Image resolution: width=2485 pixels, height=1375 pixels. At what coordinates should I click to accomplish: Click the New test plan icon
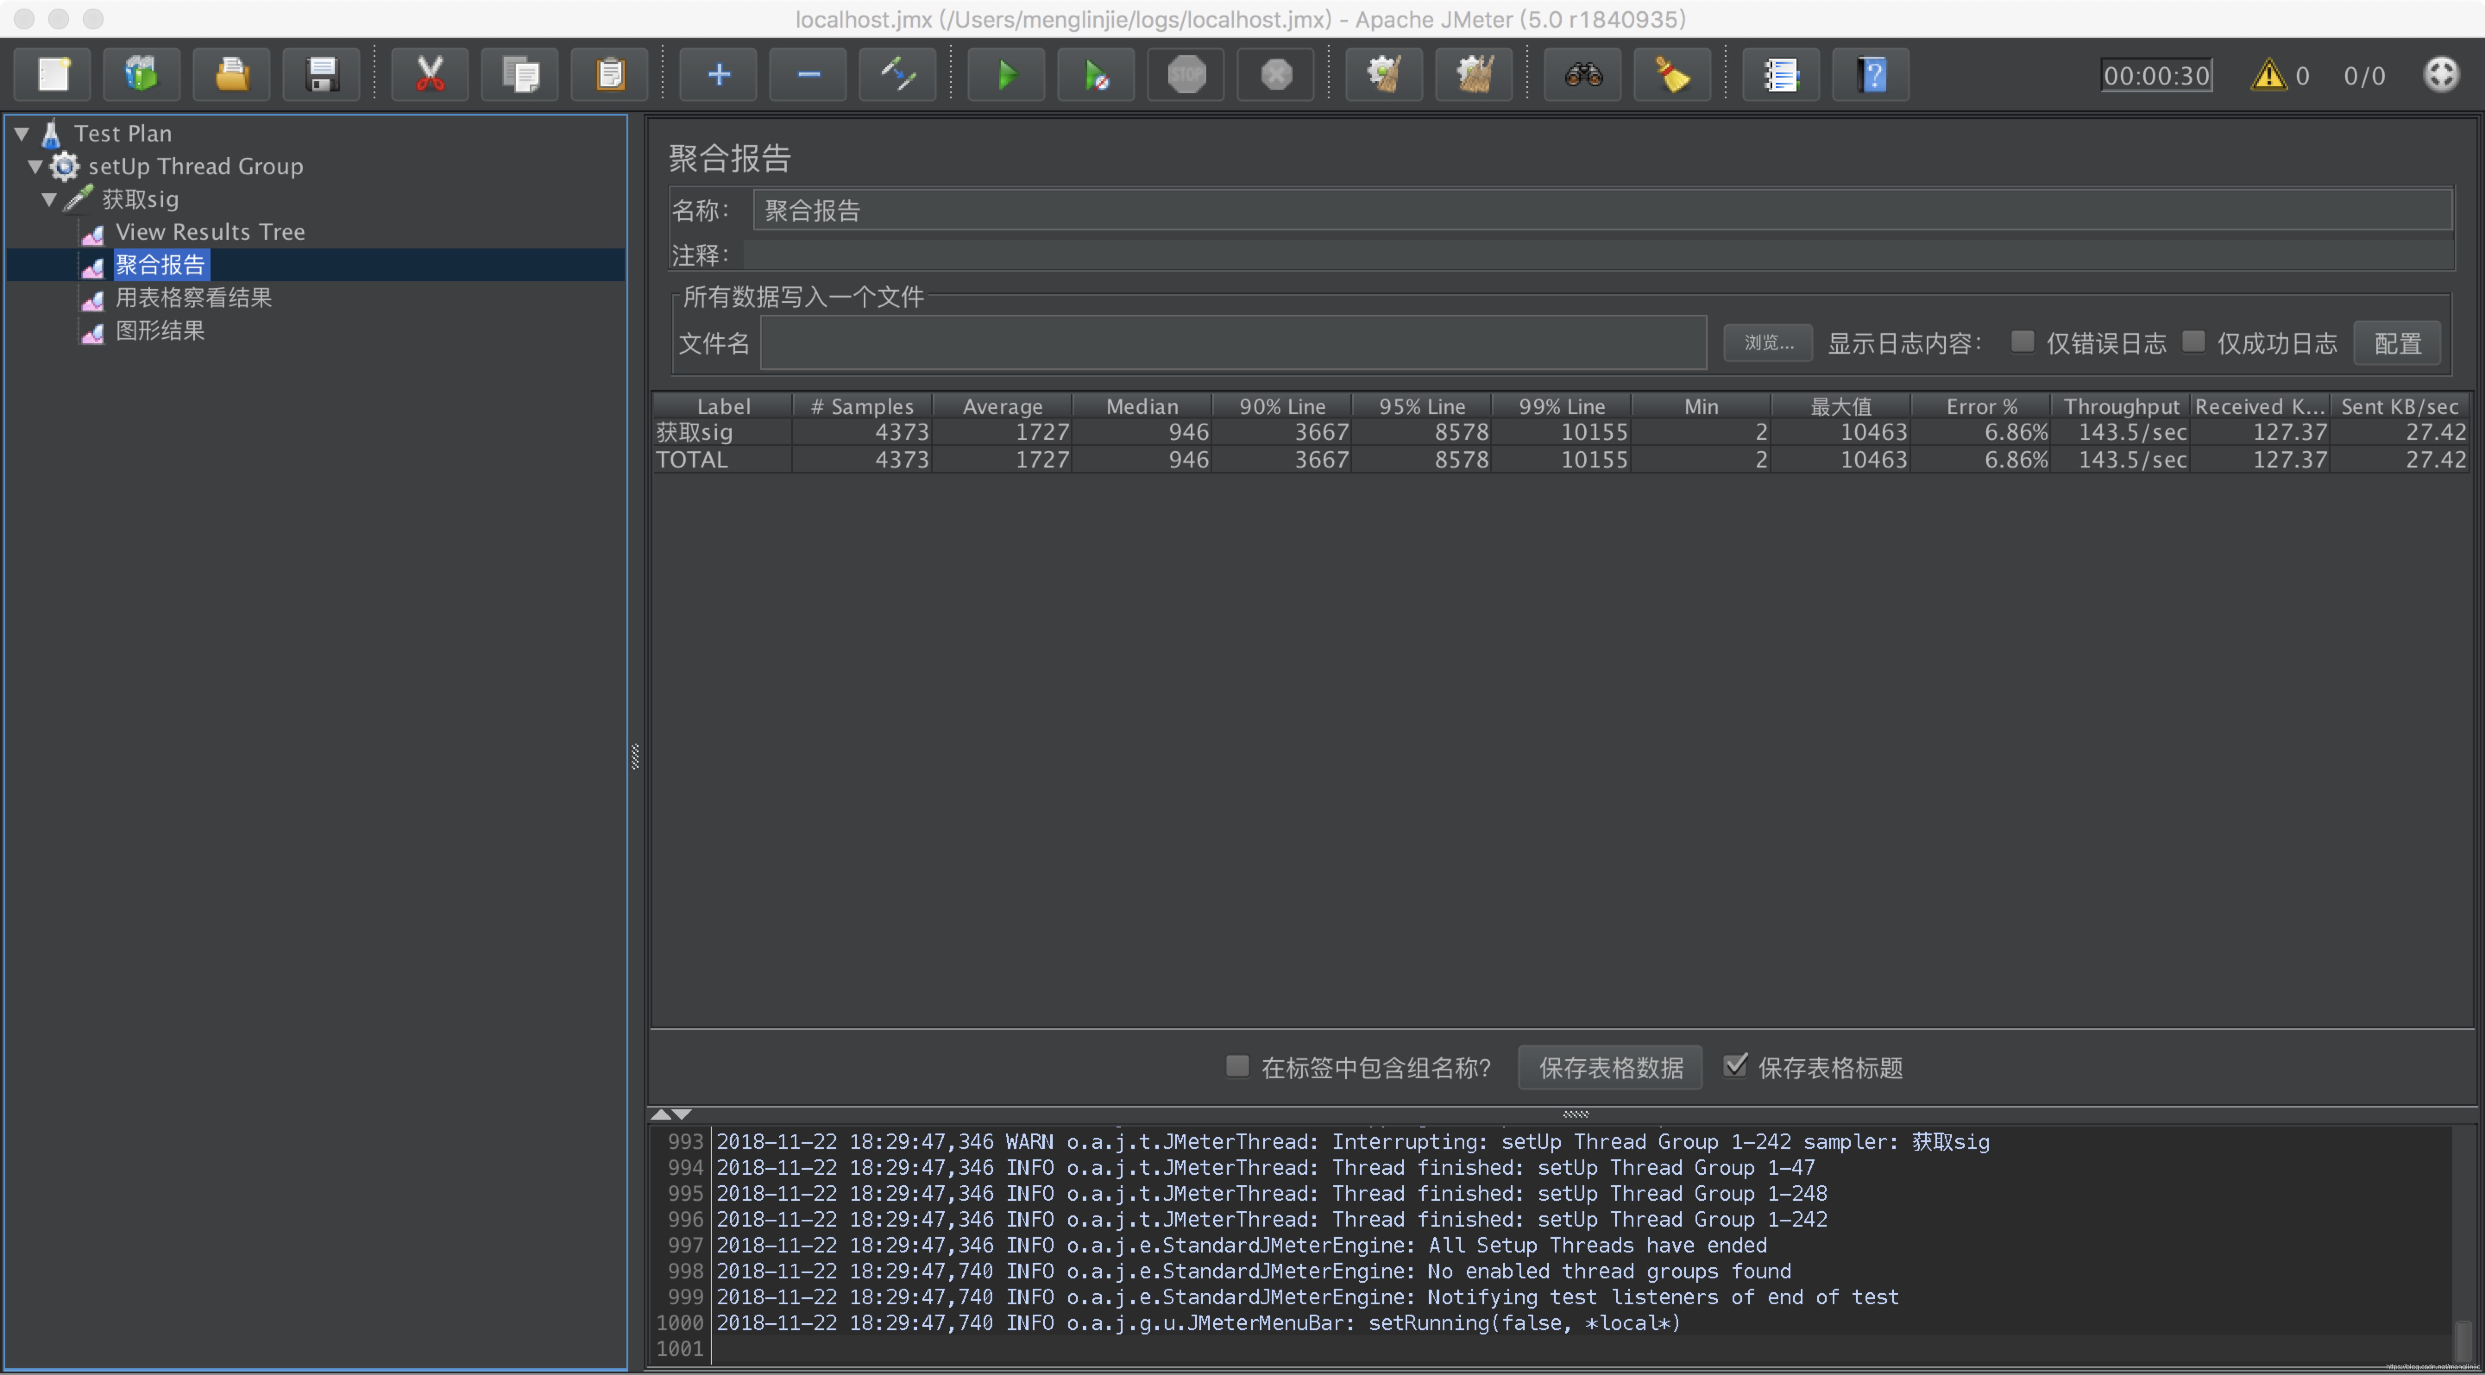pyautogui.click(x=53, y=74)
